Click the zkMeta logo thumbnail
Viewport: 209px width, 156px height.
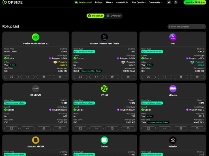pos(173,89)
